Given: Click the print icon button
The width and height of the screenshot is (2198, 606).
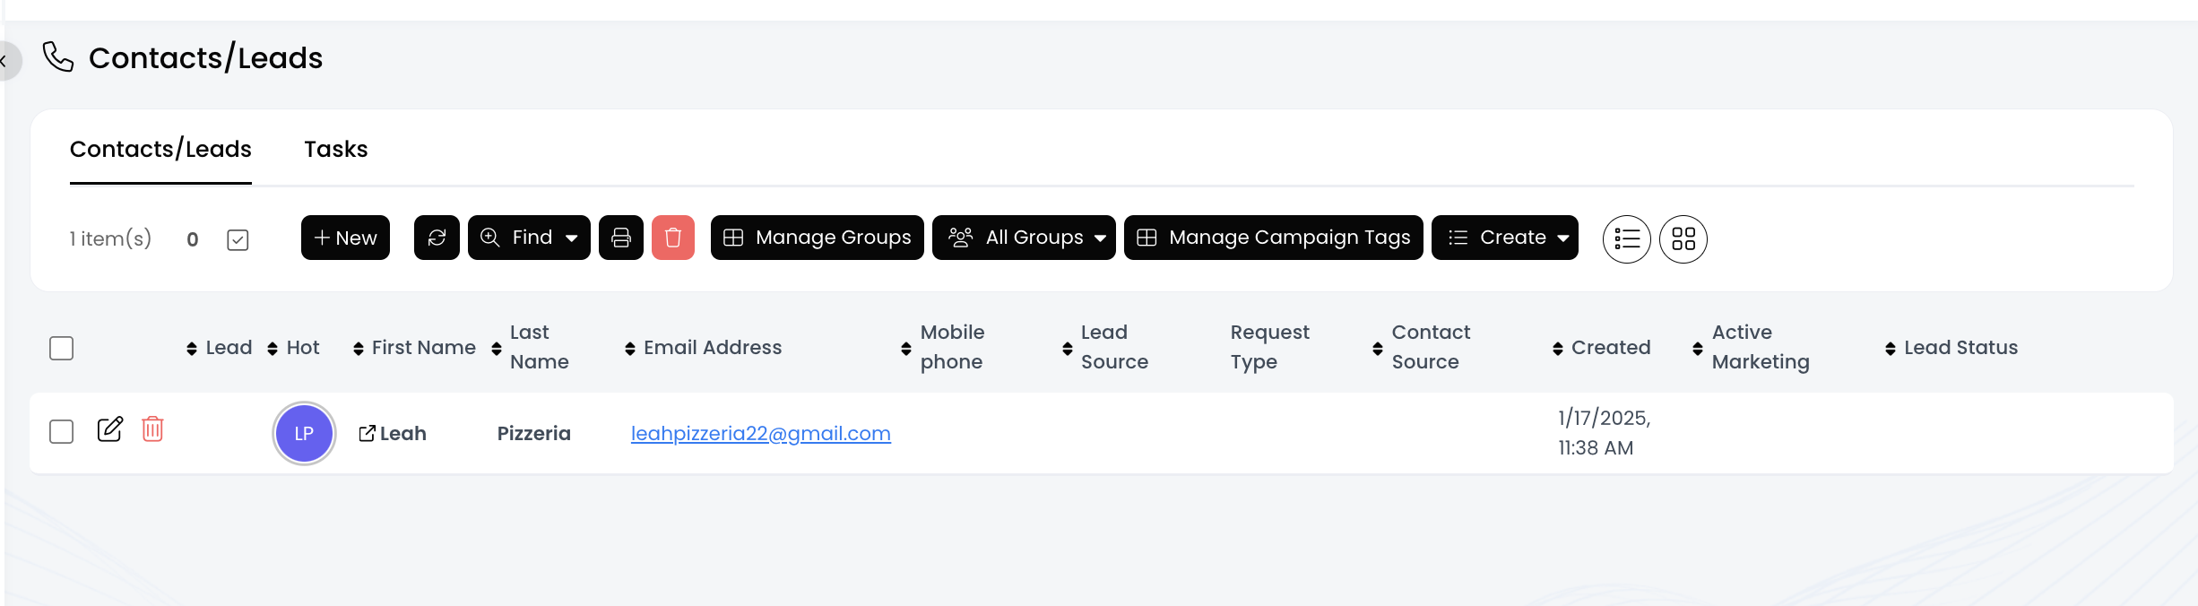Looking at the screenshot, I should coord(621,238).
